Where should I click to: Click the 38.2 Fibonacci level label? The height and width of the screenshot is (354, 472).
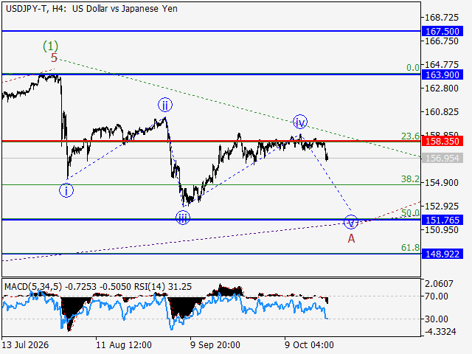410,179
